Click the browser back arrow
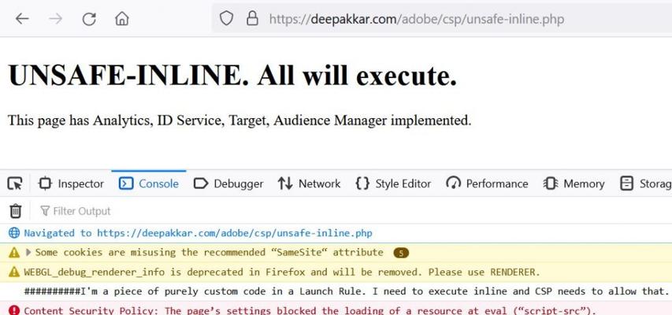The image size is (672, 315). tap(21, 19)
